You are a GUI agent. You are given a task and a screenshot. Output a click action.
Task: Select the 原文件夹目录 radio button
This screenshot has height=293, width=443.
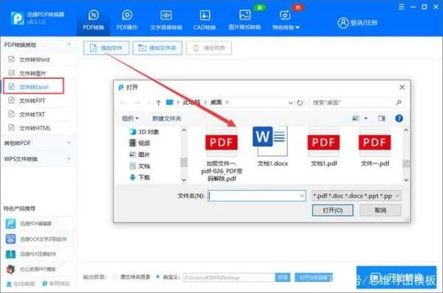pos(115,277)
